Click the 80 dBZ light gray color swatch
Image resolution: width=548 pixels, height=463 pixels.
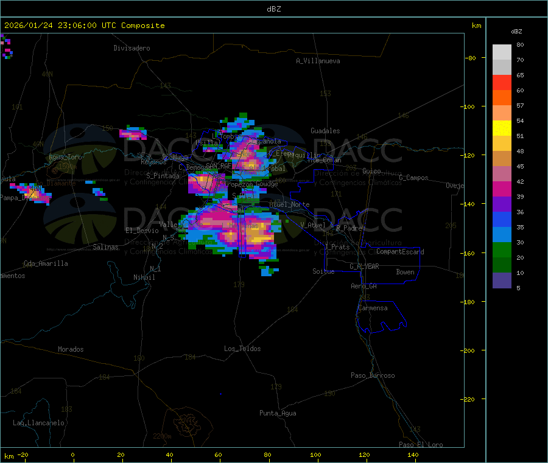tap(502, 52)
